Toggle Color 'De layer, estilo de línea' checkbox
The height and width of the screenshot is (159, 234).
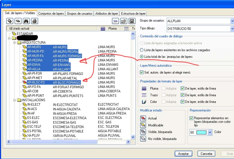[182, 102]
